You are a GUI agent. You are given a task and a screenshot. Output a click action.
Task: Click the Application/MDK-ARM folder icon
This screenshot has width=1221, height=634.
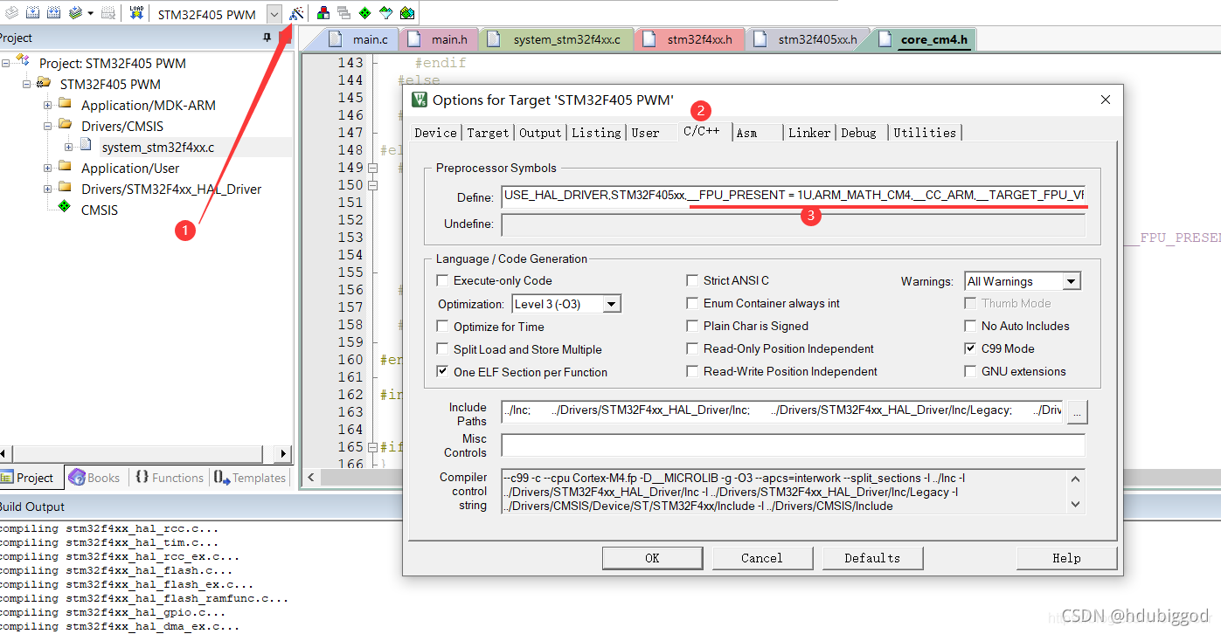(65, 103)
